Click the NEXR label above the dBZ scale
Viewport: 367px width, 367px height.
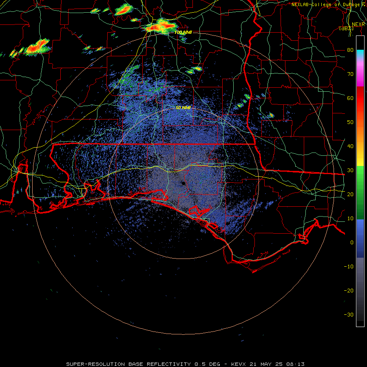point(358,24)
